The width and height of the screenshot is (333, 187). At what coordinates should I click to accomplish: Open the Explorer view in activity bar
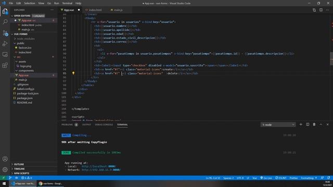pyautogui.click(x=5, y=11)
